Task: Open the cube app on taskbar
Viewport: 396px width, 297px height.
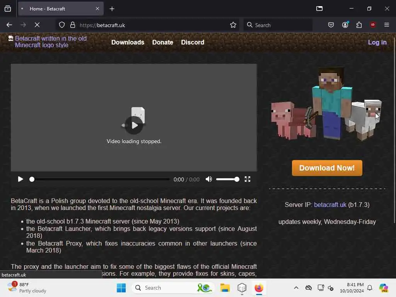Action: (242, 288)
